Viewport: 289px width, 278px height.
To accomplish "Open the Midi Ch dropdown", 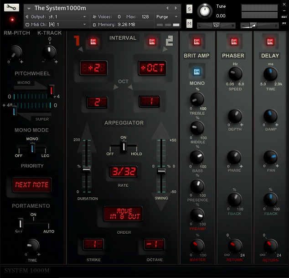I will coord(56,25).
